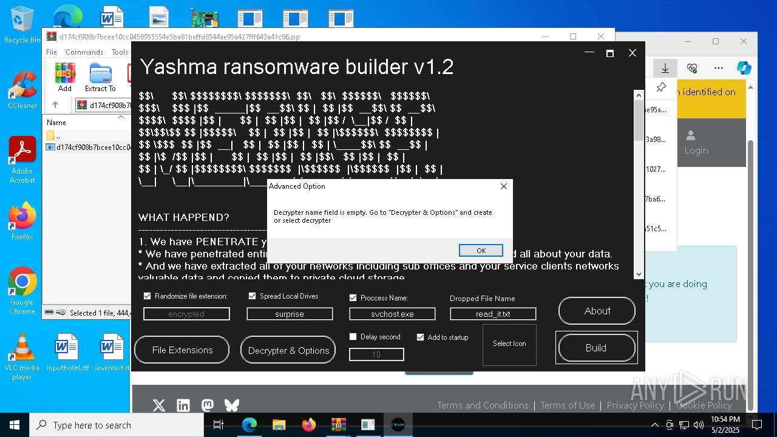Open Adobe Acrobat desktop icon
This screenshot has height=437, width=777.
[x=22, y=160]
